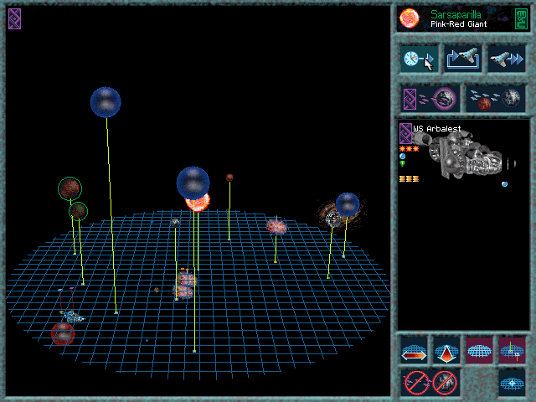Click the small blue icon below Arbalest thumbnail
This screenshot has height=402, width=536.
click(504, 184)
